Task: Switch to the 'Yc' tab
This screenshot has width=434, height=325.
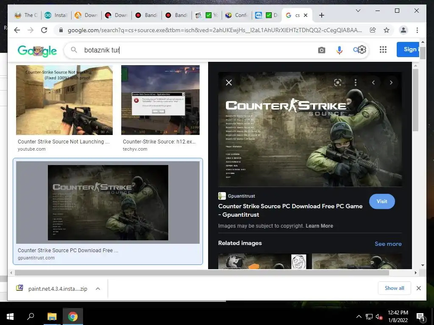Action: (207, 15)
